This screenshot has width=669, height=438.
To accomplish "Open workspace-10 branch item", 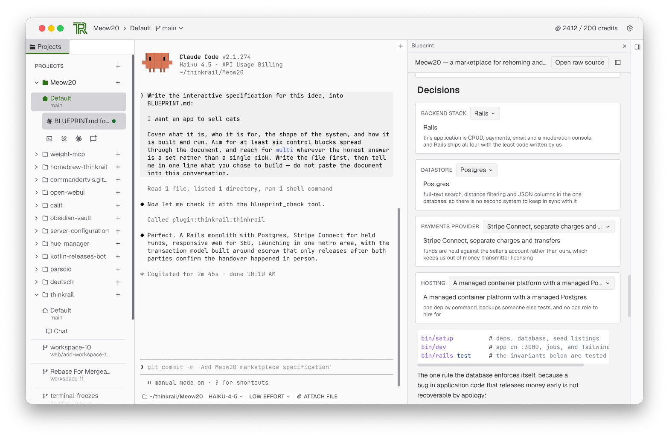I will click(x=79, y=351).
